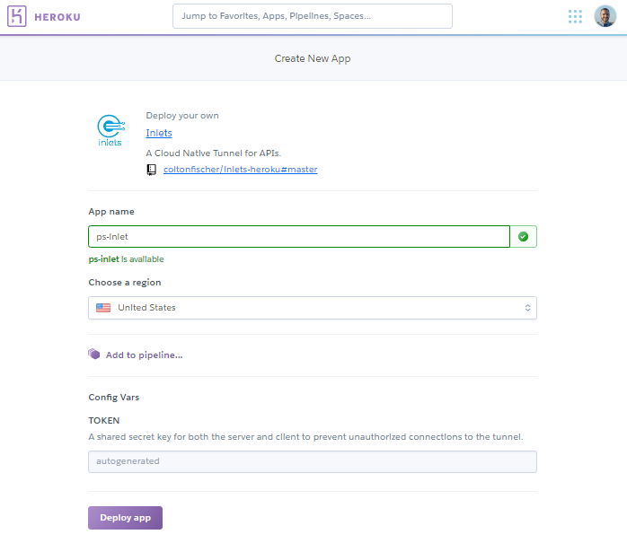
Task: Click the purple pipeline hexagon icon
Action: pos(94,354)
